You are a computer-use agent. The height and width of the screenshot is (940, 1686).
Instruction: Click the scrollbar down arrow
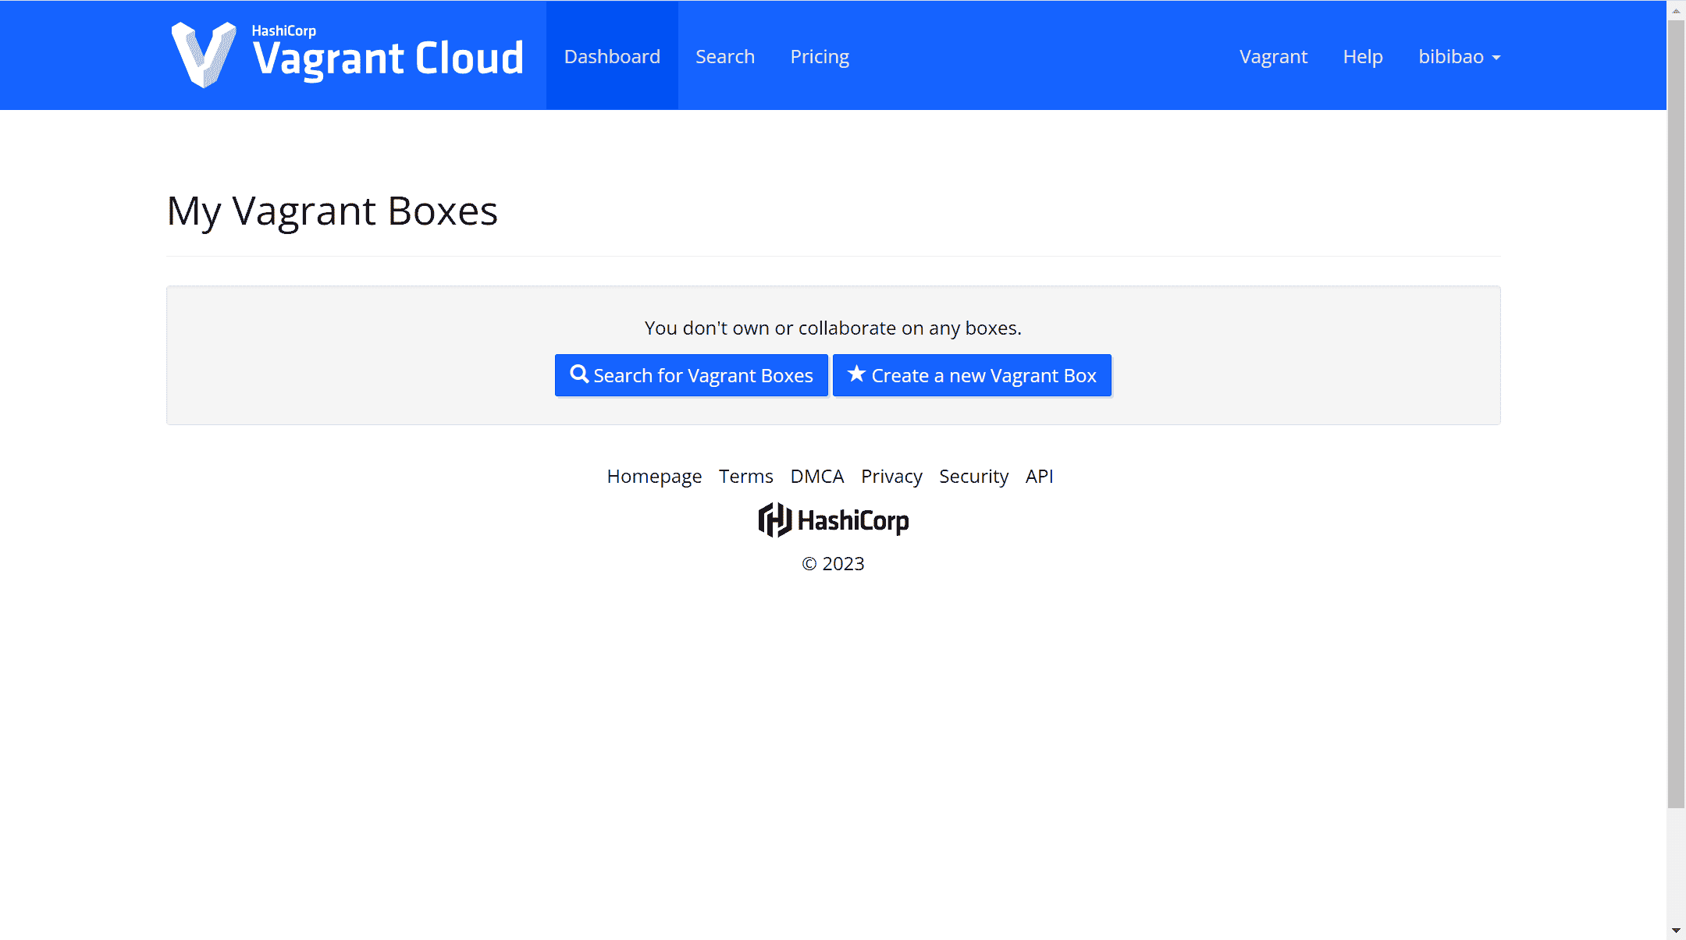click(x=1676, y=931)
